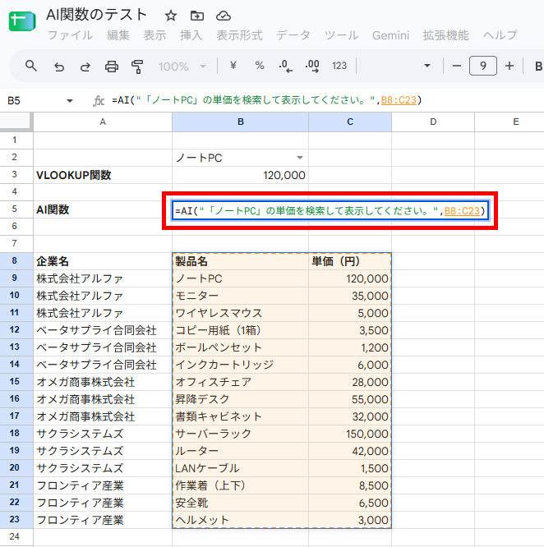Image resolution: width=544 pixels, height=547 pixels.
Task: Click the AI関数 label cell
Action: point(103,209)
